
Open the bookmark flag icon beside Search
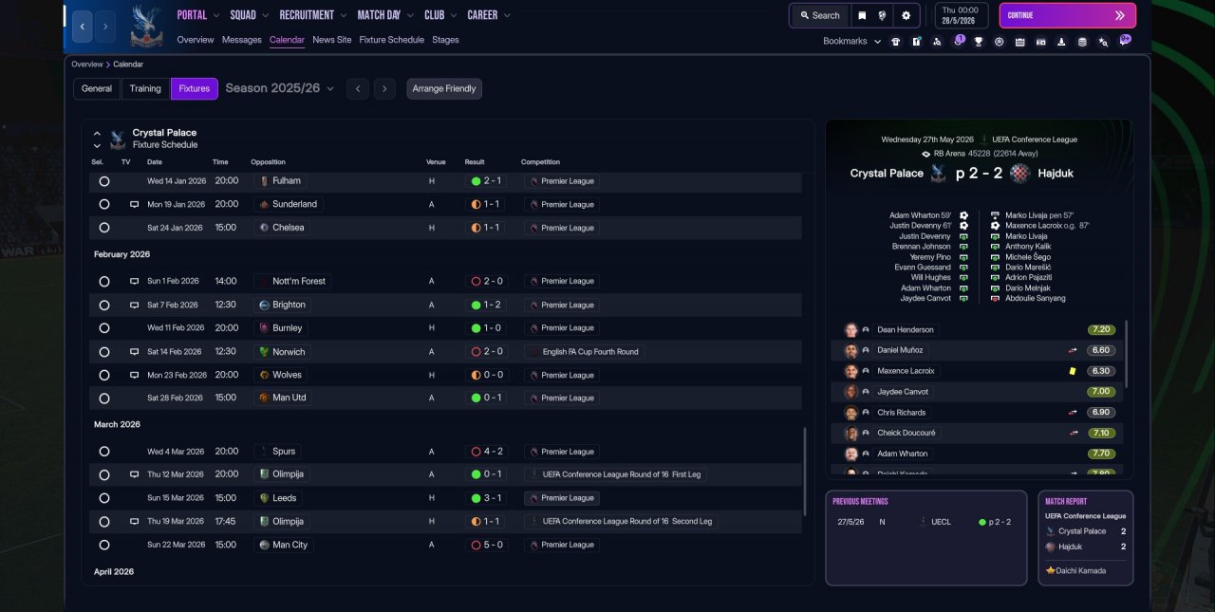click(x=862, y=15)
